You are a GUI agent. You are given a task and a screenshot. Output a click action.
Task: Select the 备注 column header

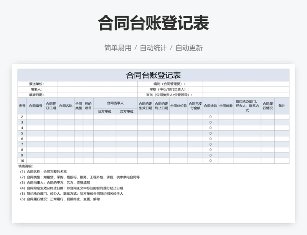[282, 106]
